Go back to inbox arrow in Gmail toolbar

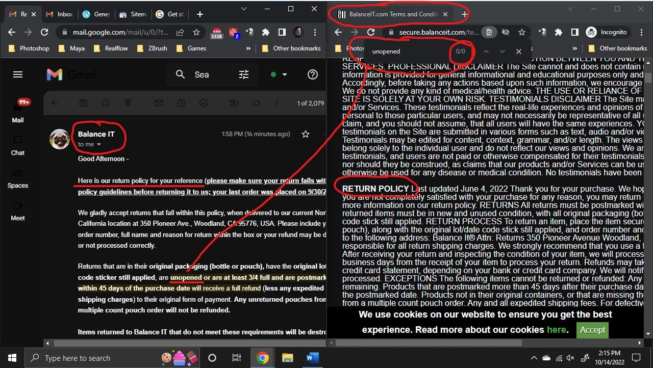(x=55, y=103)
